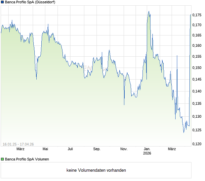Click the 0,130 price axis label
The image size is (205, 181).
coord(197,116)
